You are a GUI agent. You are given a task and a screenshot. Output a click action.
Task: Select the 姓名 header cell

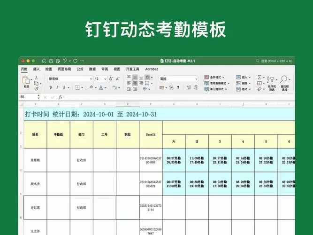point(35,134)
